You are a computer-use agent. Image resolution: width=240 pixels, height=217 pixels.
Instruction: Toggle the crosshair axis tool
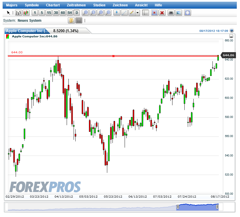(146, 13)
